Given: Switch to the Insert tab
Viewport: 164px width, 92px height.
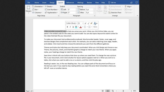Looking at the screenshot, I should coord(44,3).
